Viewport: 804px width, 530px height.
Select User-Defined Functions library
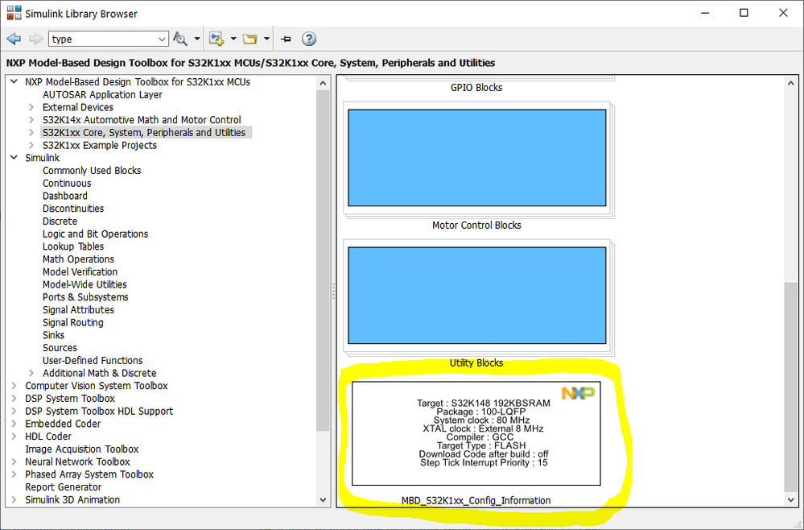pos(93,360)
